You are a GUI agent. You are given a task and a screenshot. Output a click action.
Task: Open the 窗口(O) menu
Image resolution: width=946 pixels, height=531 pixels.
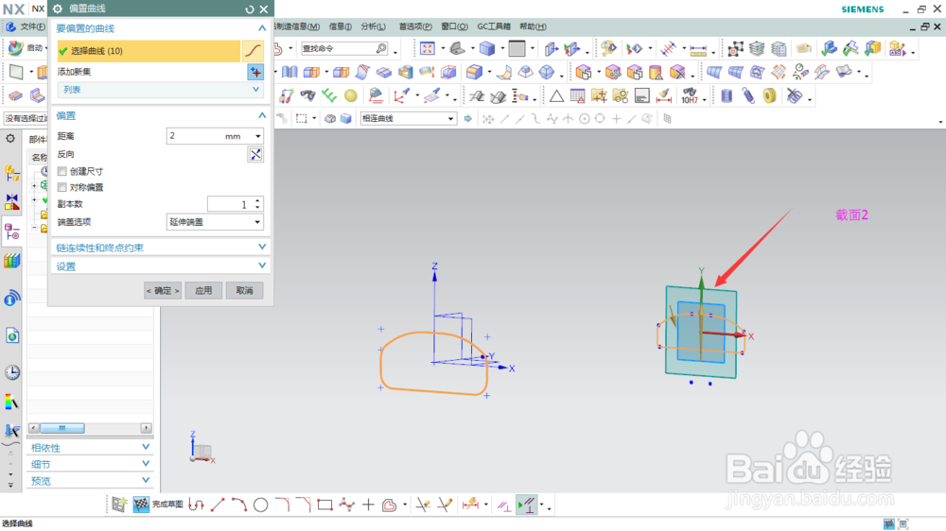click(x=454, y=26)
